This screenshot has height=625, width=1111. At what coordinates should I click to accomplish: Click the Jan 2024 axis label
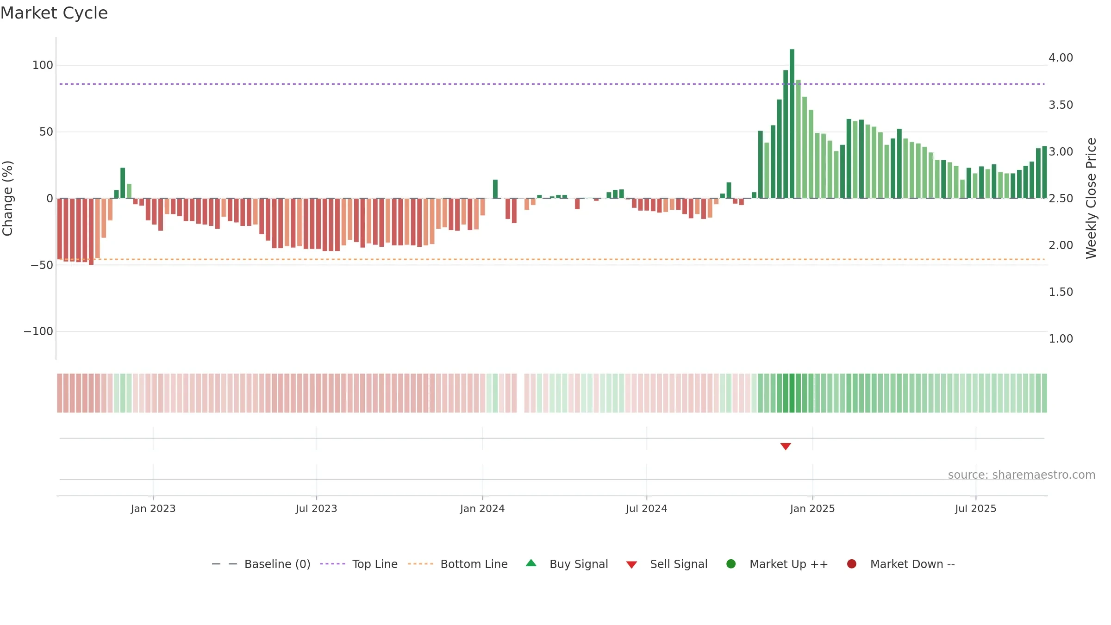pyautogui.click(x=482, y=508)
